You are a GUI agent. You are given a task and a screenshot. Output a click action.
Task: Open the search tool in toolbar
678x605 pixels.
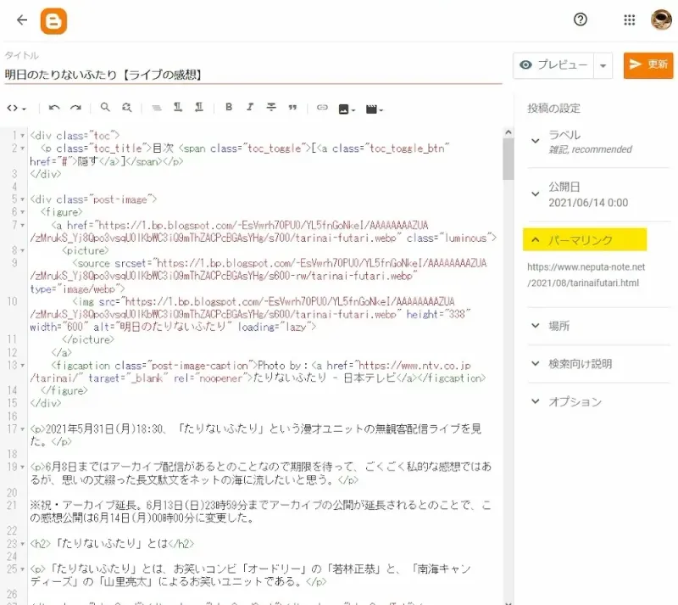click(x=106, y=108)
